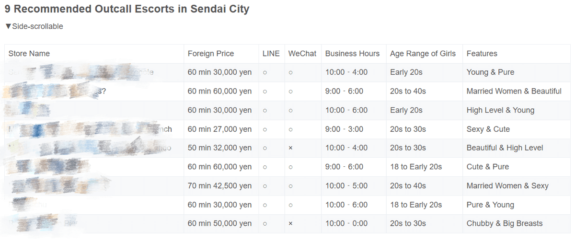Image resolution: width=575 pixels, height=242 pixels.
Task: Click LINE circle mark in 27,000 yen row
Action: (265, 129)
